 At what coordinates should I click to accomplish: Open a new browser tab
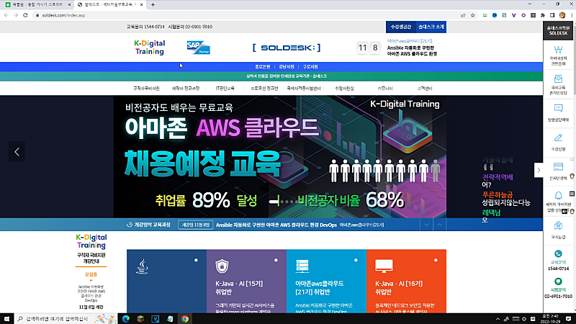tap(153, 5)
